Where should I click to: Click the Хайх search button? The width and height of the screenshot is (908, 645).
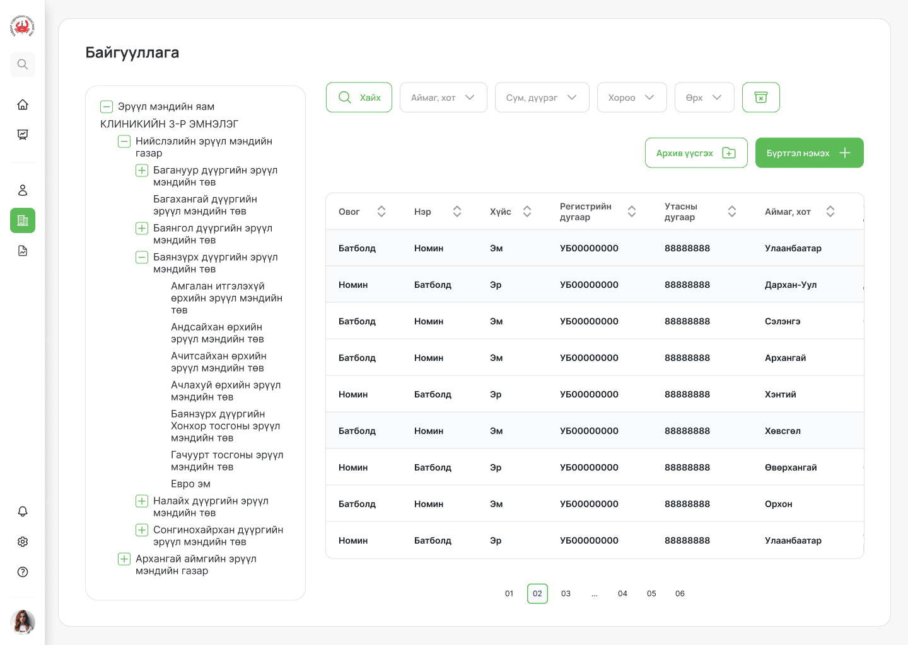[359, 98]
